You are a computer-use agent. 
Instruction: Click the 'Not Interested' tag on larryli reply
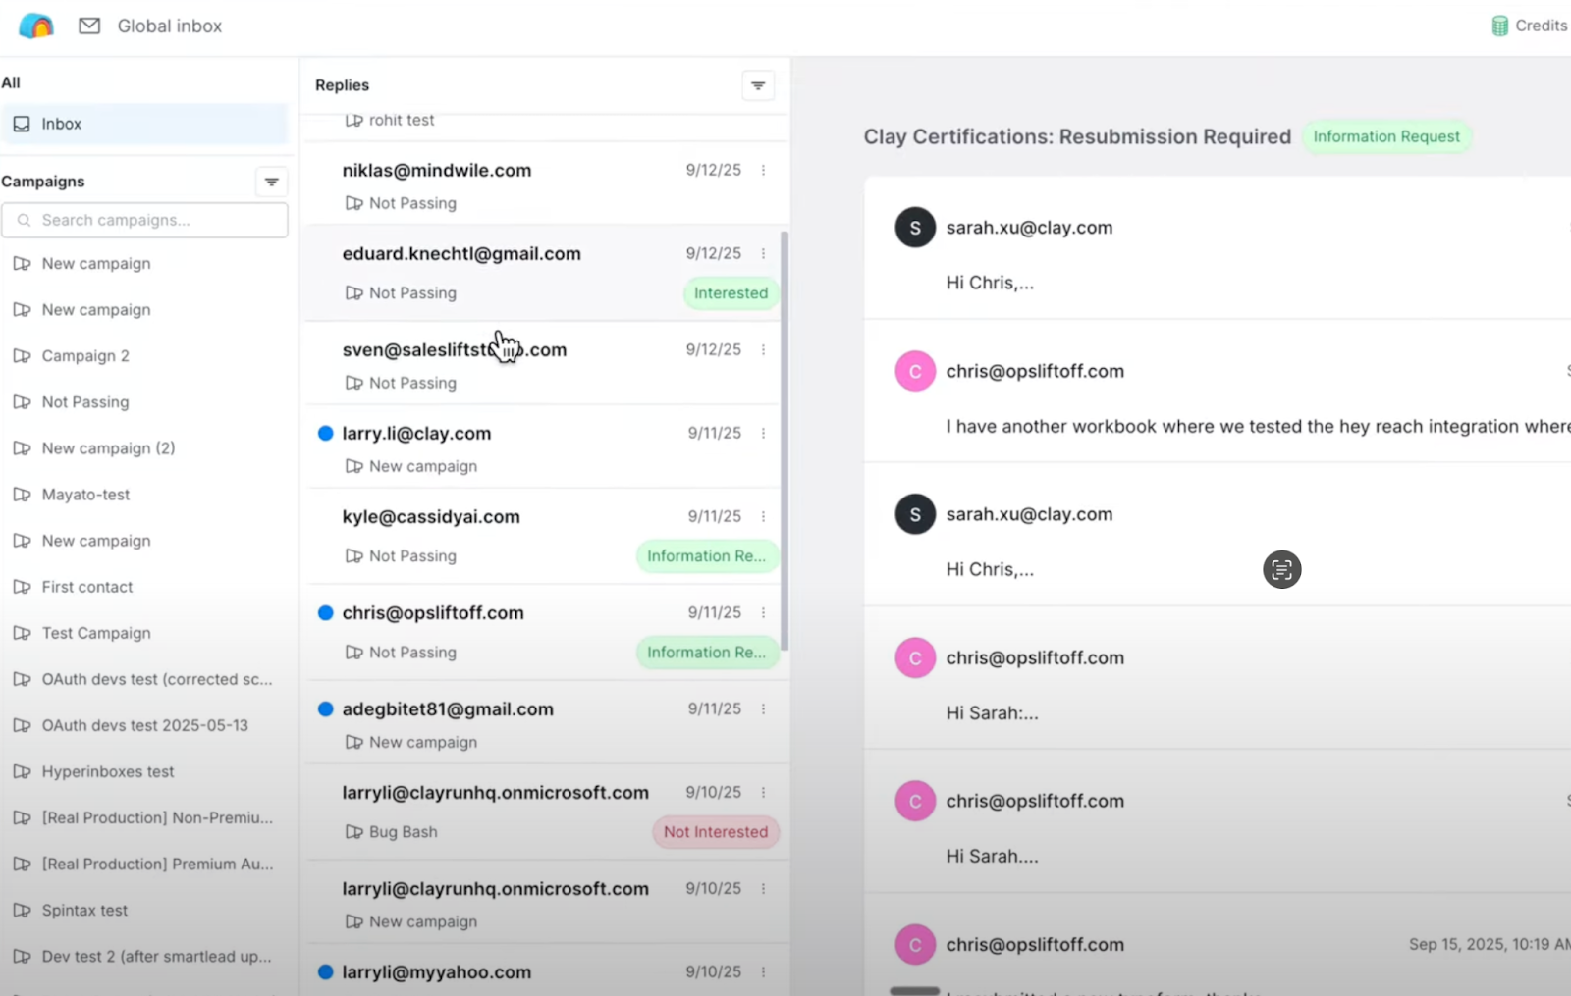point(716,832)
